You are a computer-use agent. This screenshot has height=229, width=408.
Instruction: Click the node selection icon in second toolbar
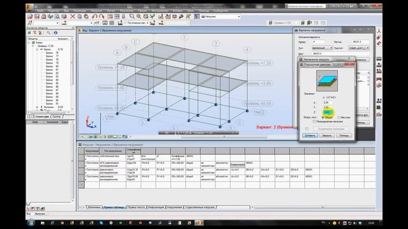(30, 23)
